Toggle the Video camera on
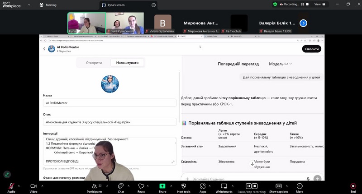This screenshot has width=362, height=194. click(33, 186)
